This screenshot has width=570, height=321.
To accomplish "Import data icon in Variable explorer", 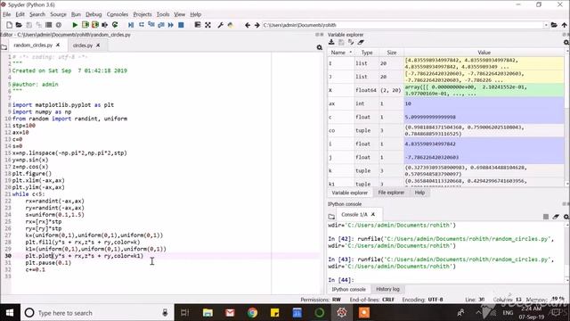I will [x=331, y=42].
